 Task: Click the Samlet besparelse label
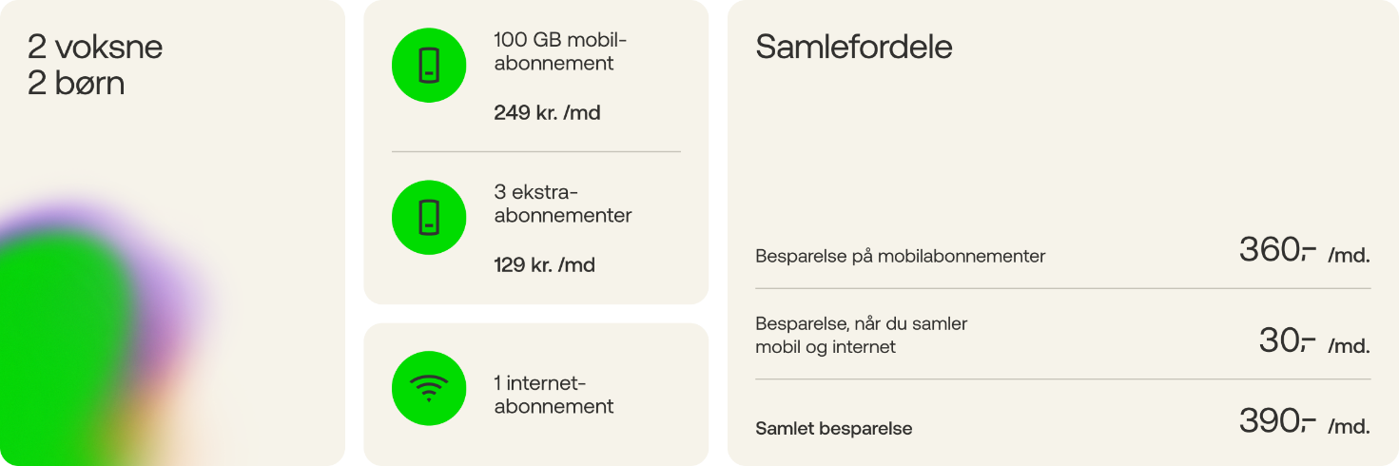[833, 429]
